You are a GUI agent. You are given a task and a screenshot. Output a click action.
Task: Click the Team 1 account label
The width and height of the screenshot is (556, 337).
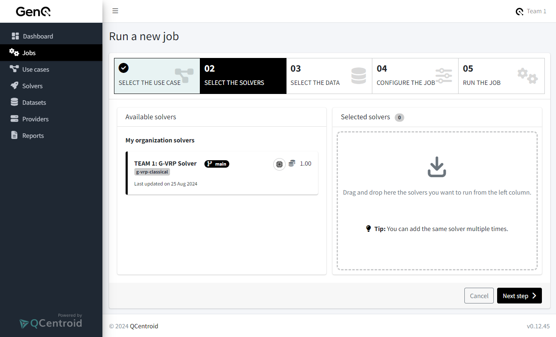[x=537, y=11]
